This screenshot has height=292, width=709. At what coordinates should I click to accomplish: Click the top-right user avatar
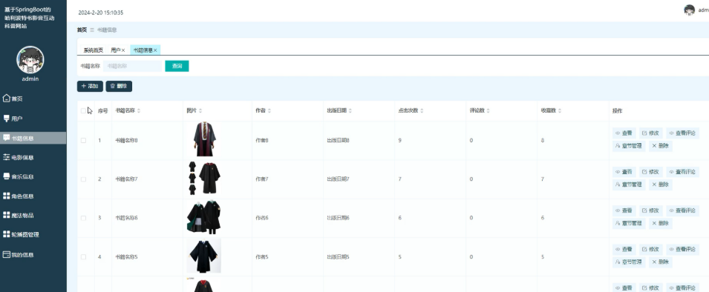coord(689,10)
